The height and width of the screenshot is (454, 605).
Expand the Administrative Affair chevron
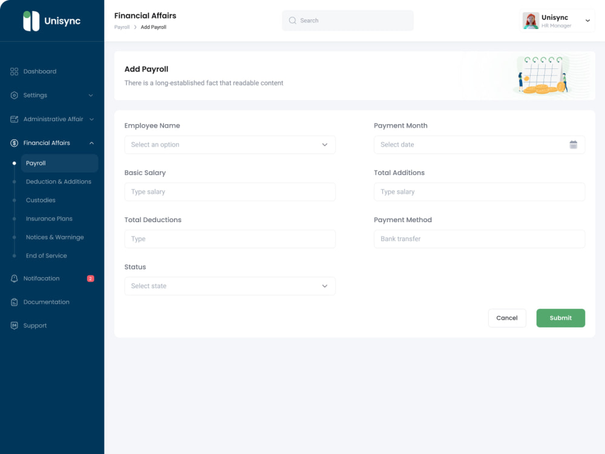91,119
